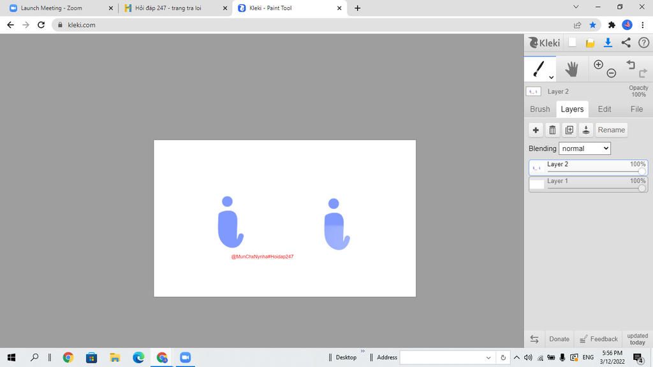Create a new image with the blank page icon
Screen dimensions: 653x367
[573, 43]
